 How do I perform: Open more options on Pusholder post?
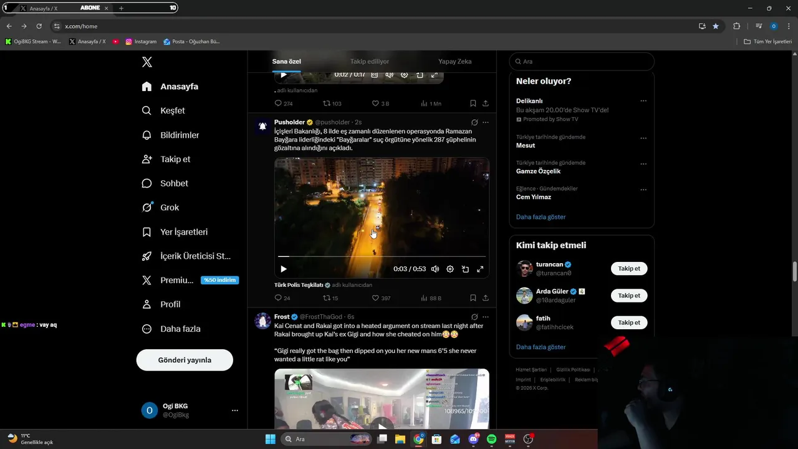pos(486,122)
